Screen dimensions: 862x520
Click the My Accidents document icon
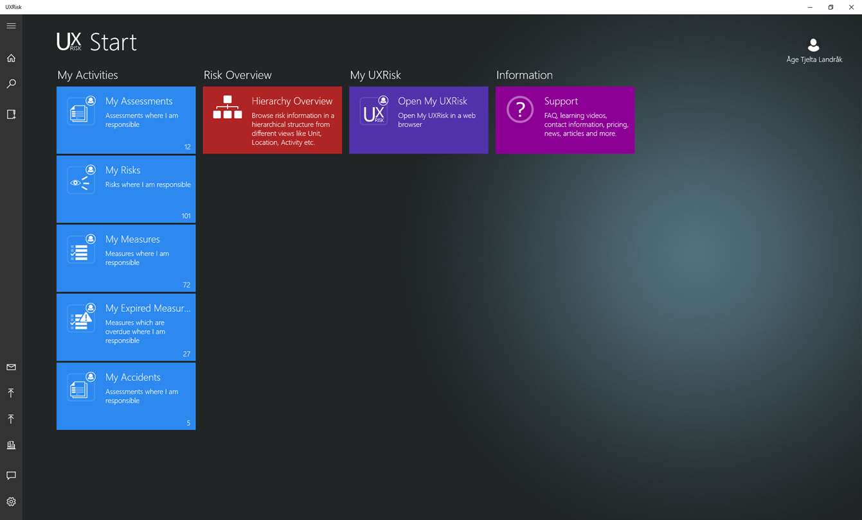click(82, 386)
